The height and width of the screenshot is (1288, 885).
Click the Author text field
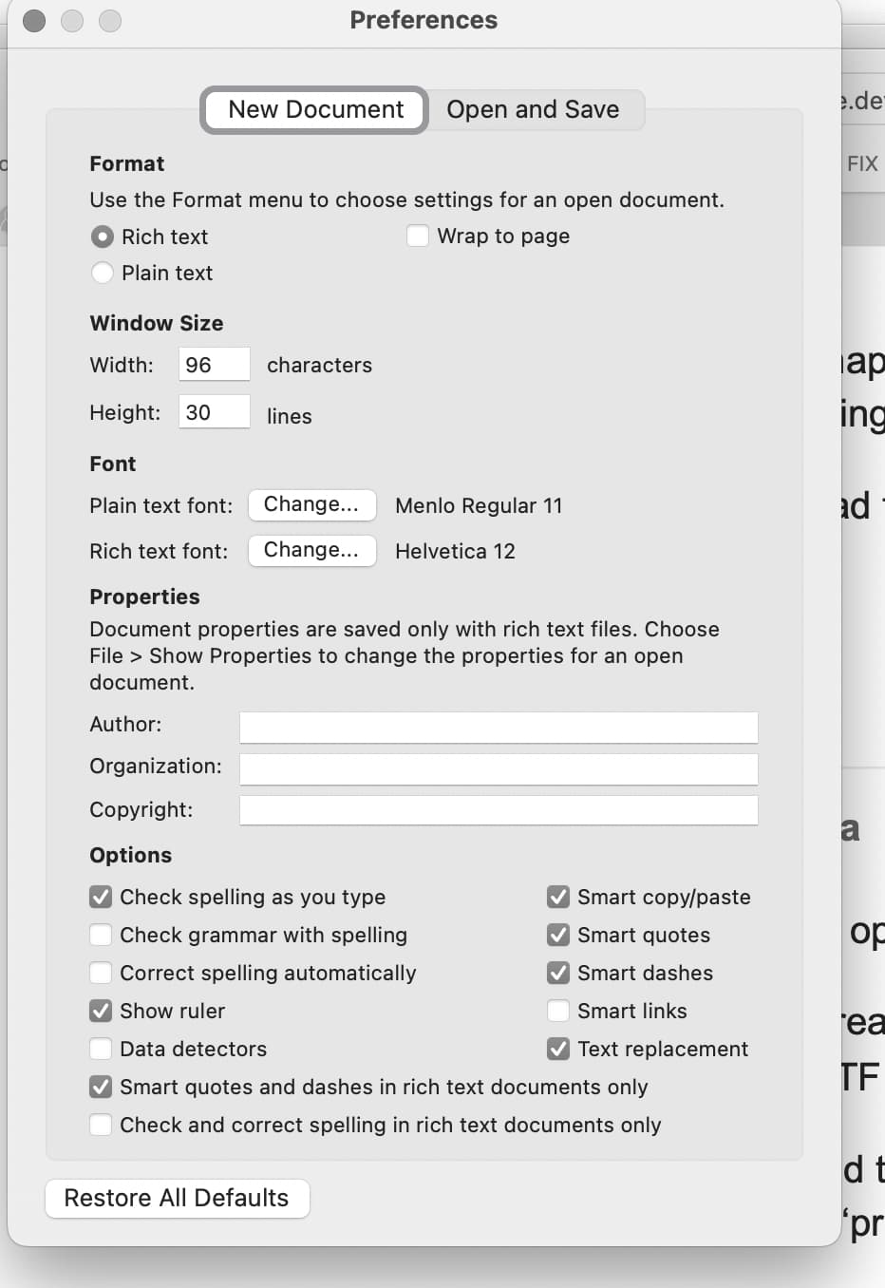499,727
